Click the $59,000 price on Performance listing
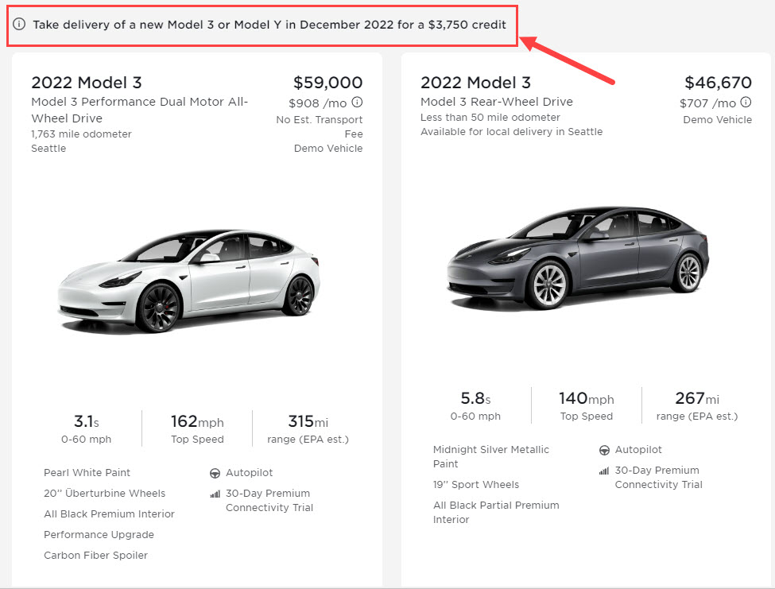Image resolution: width=775 pixels, height=589 pixels. click(327, 83)
